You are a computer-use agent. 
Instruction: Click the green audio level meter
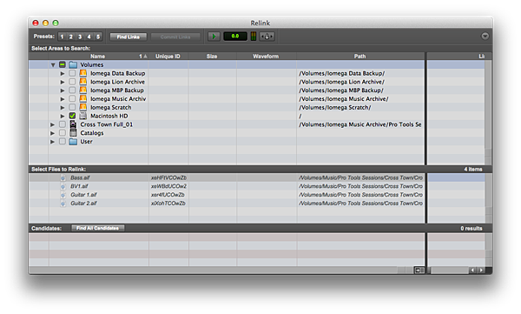[x=254, y=37]
